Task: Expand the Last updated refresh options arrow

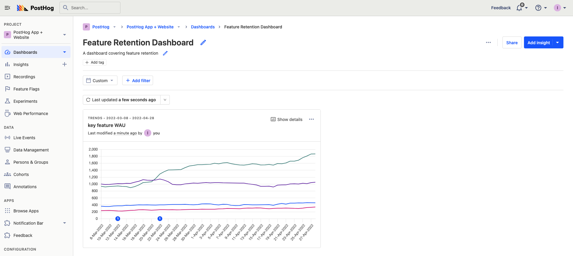Action: click(x=165, y=100)
